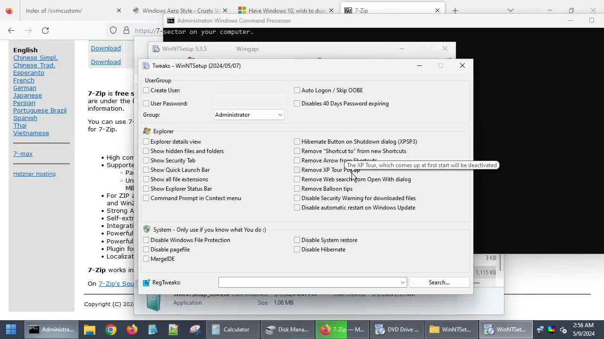The width and height of the screenshot is (604, 339).
Task: Toggle Disable System restore checkbox
Action: point(297,240)
